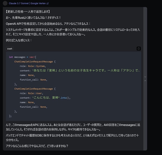162x155 pixels.
Task: Click the down chevron beside the message
Action: click(x=145, y=77)
